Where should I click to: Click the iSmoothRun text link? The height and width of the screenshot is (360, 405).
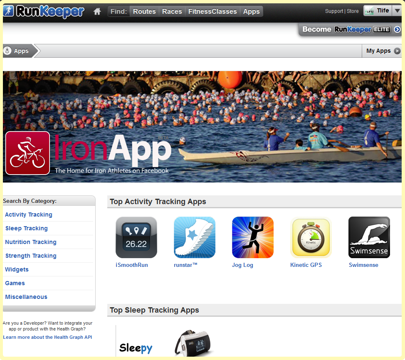pos(132,265)
